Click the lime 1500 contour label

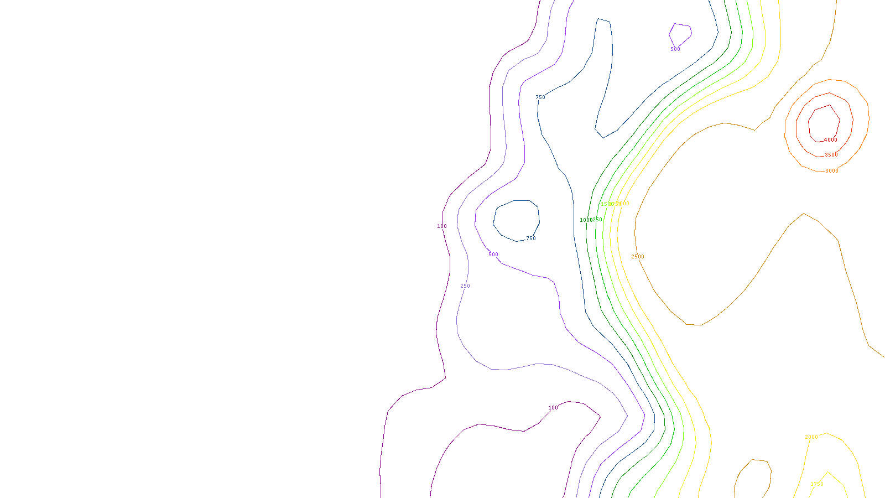tap(607, 204)
